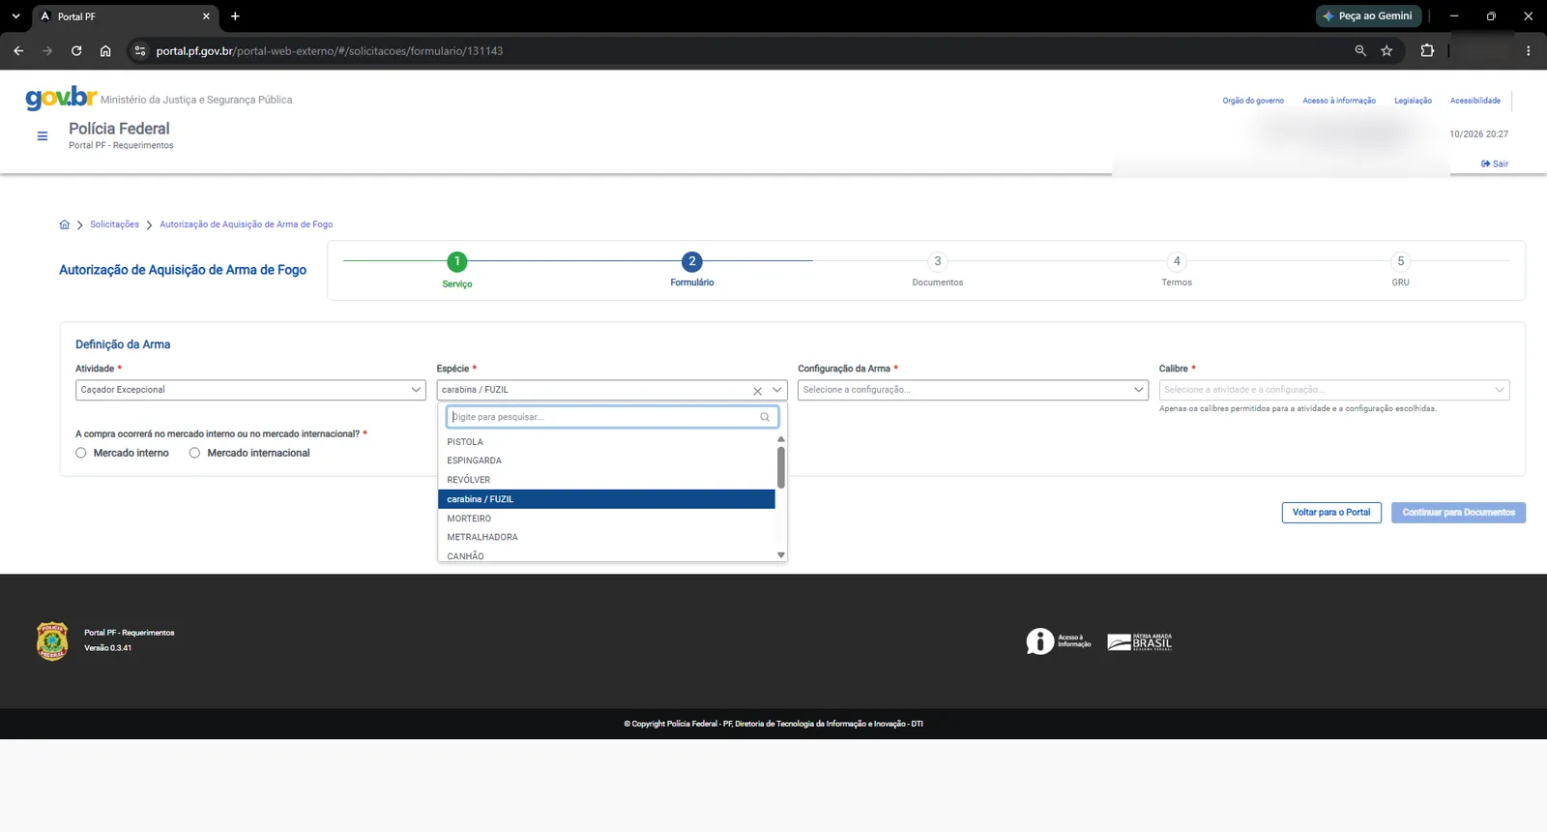Click the Voltar para o Portal button
The image size is (1547, 832).
[1331, 513]
